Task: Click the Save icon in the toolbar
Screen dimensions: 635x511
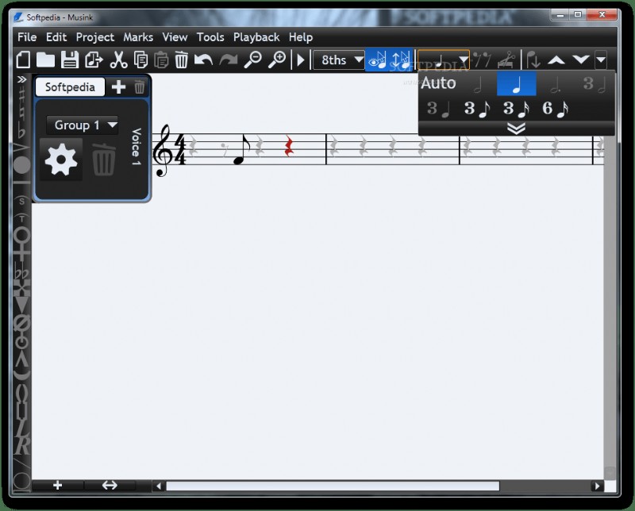Action: coord(70,59)
